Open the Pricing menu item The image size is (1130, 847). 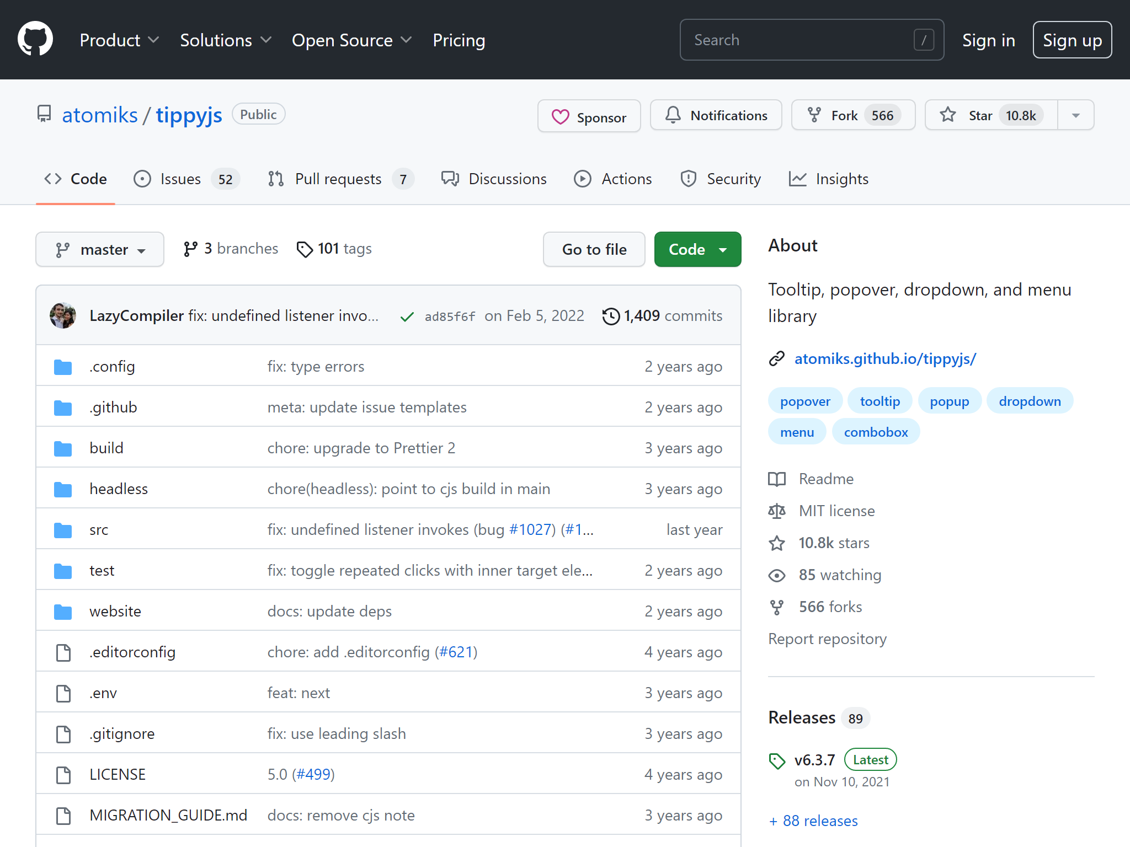(x=459, y=40)
